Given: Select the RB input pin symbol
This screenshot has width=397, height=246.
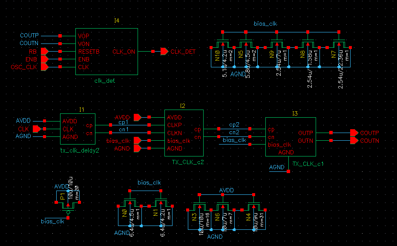Looking at the screenshot, I should click(x=44, y=52).
